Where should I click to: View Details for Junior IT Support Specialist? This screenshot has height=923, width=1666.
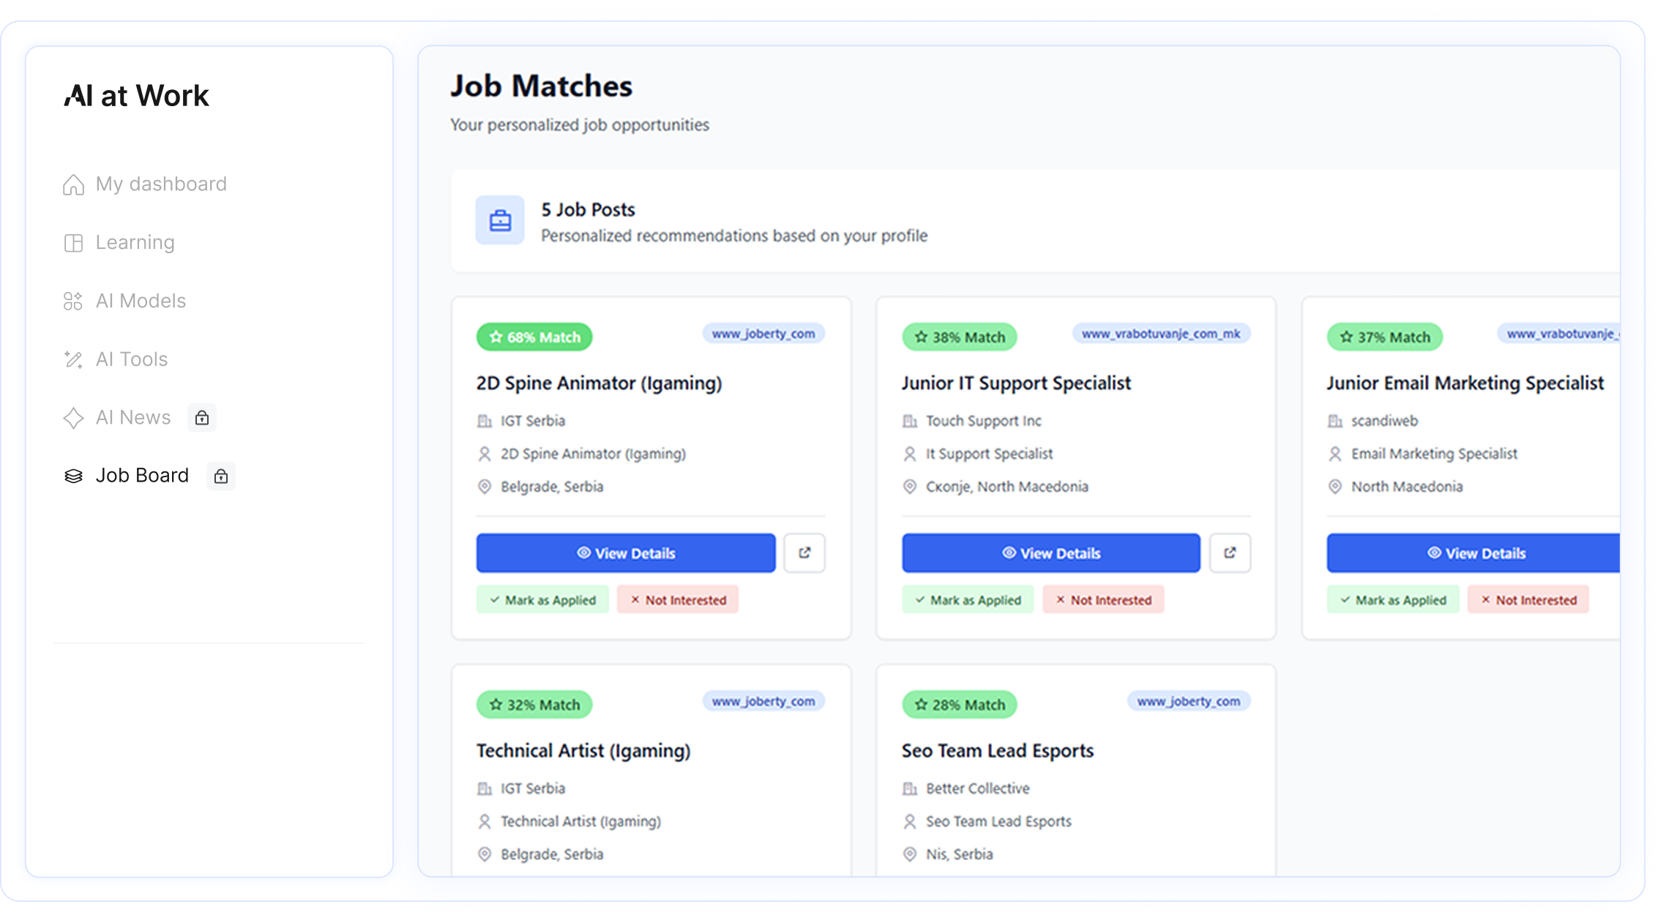tap(1050, 553)
